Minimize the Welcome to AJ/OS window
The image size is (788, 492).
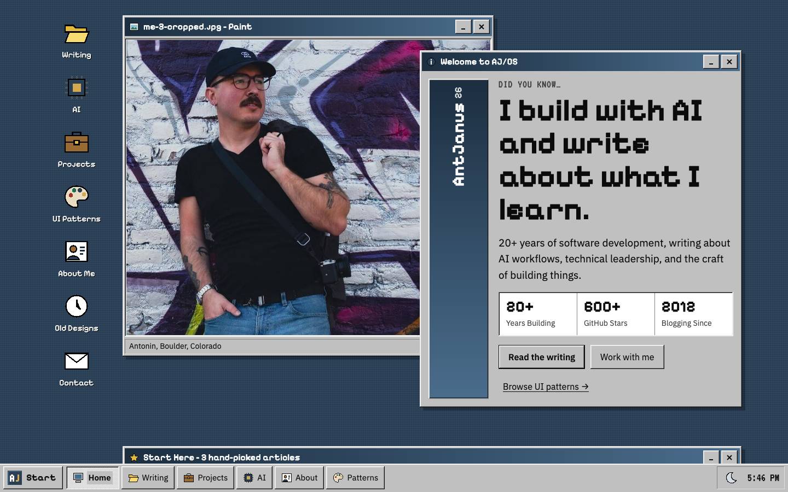pyautogui.click(x=711, y=62)
